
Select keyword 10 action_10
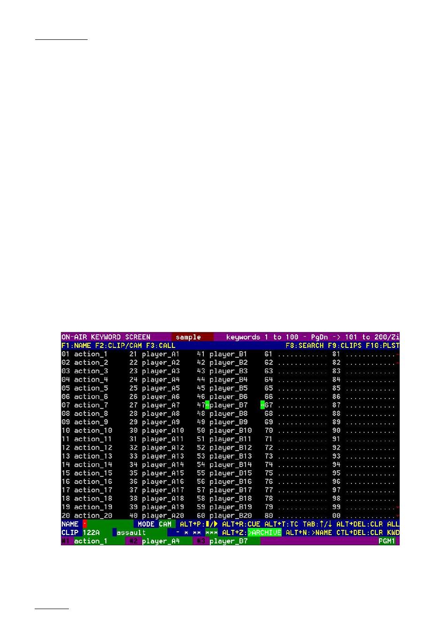[87, 430]
